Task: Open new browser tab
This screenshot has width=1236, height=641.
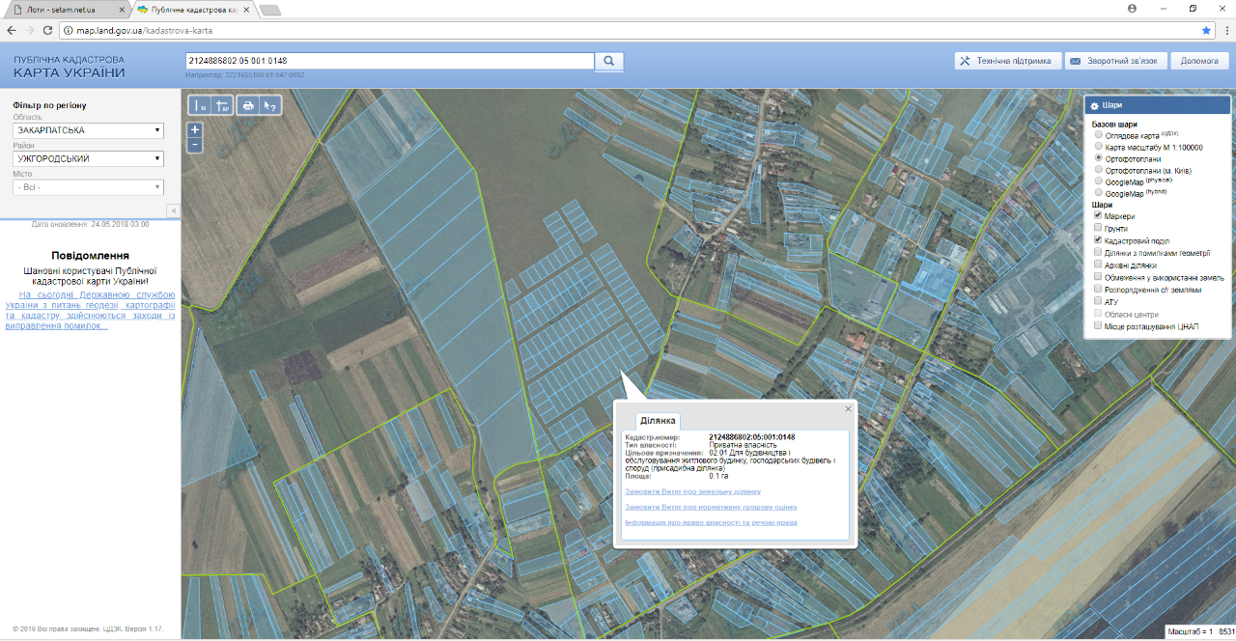Action: pyautogui.click(x=269, y=10)
